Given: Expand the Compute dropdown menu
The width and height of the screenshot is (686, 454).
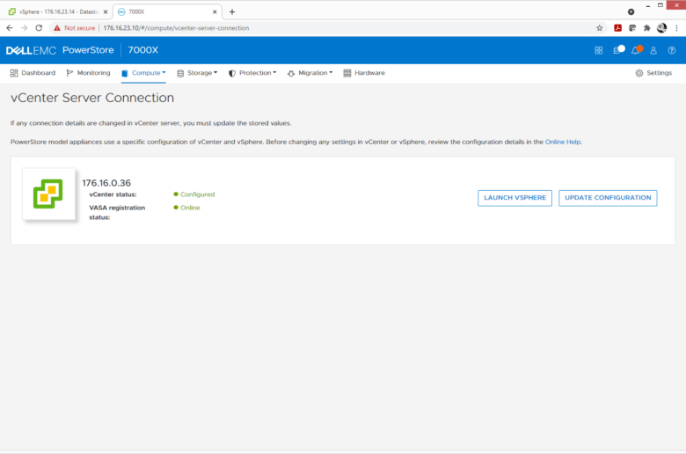Looking at the screenshot, I should 143,73.
